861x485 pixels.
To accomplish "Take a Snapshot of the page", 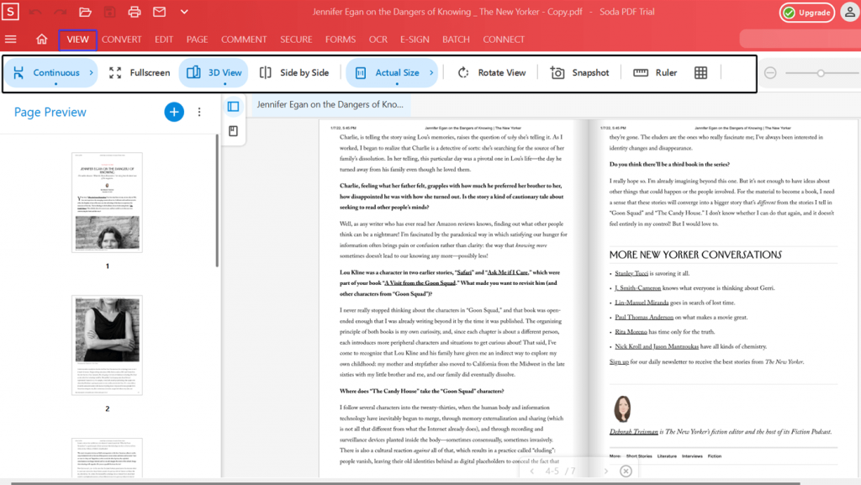I will pyautogui.click(x=580, y=72).
